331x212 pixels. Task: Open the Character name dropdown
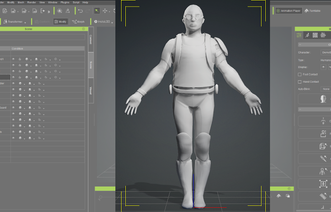[x=326, y=52]
